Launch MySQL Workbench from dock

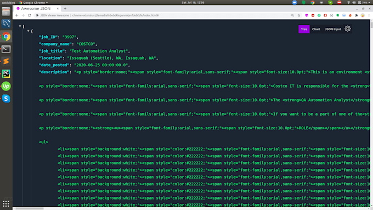[x=6, y=24]
